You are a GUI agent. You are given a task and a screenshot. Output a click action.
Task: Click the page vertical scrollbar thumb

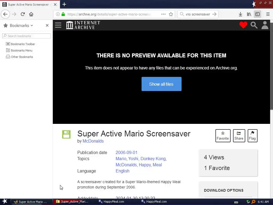click(x=271, y=66)
